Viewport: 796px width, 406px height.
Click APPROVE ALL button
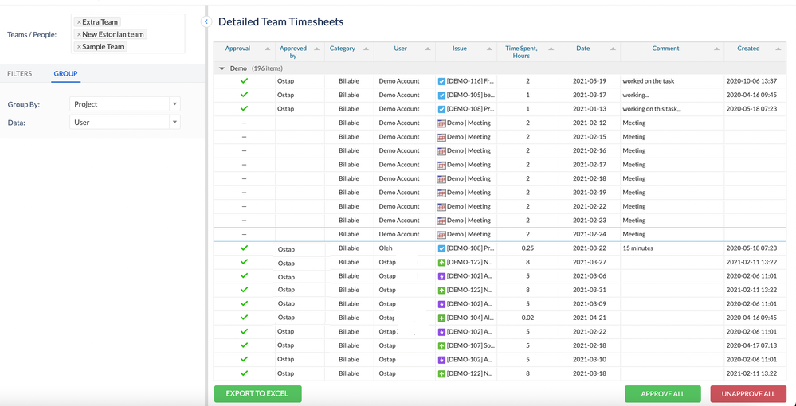(x=662, y=394)
